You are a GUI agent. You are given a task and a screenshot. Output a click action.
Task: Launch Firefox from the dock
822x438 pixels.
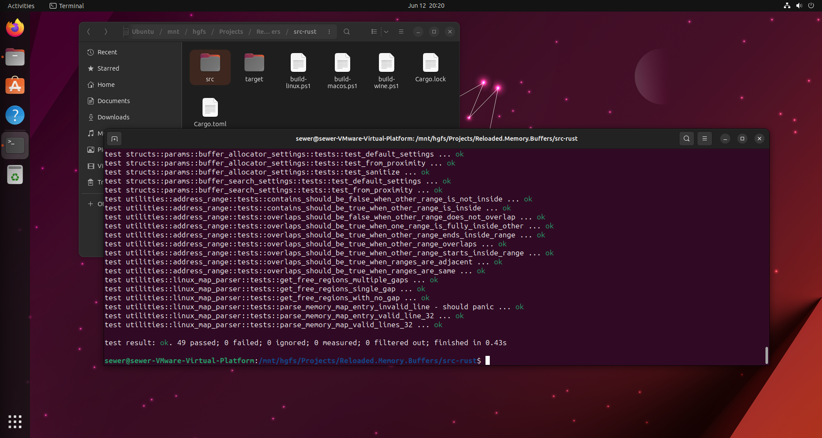[15, 27]
